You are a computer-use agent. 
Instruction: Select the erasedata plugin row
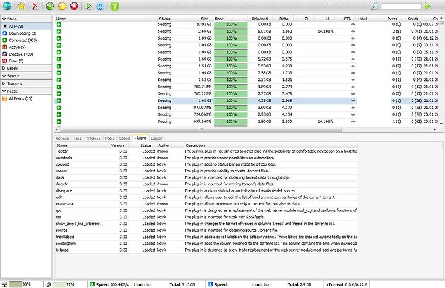(x=206, y=204)
